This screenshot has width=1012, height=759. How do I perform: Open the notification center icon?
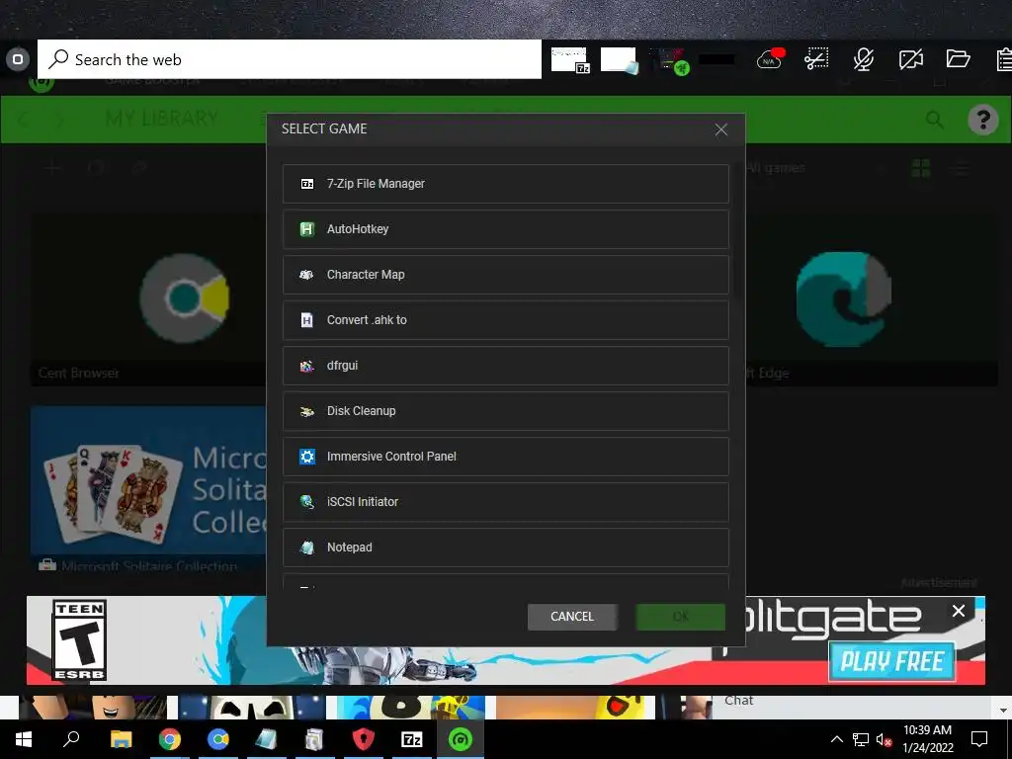coord(979,739)
